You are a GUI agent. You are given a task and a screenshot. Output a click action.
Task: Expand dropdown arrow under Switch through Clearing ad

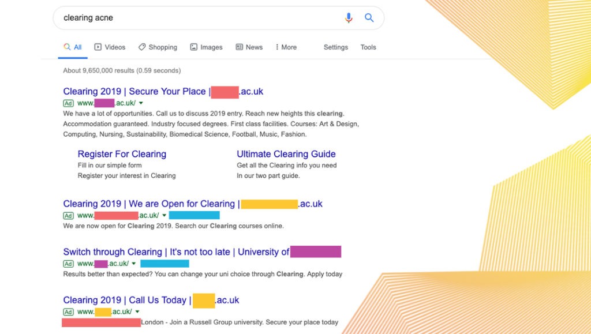(134, 264)
